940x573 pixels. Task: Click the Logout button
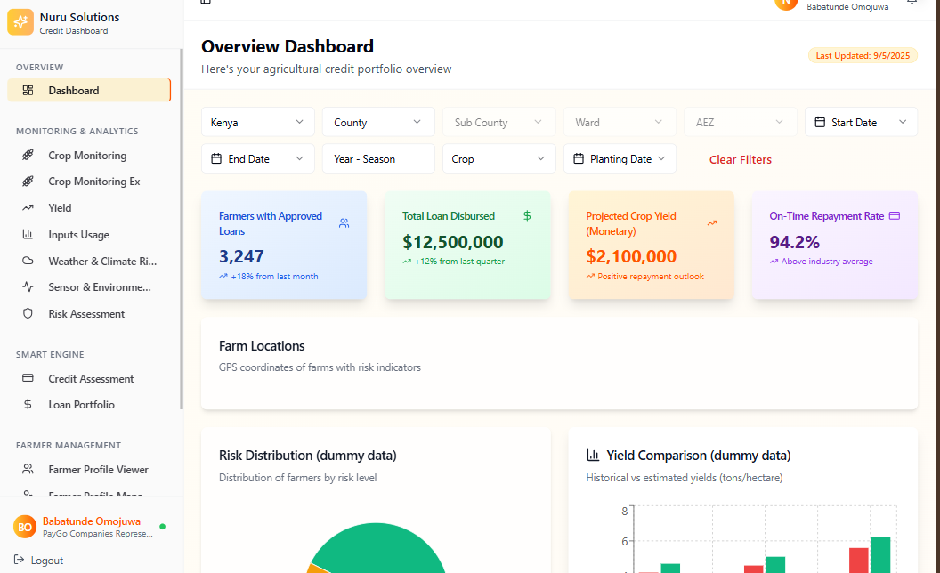pyautogui.click(x=38, y=560)
